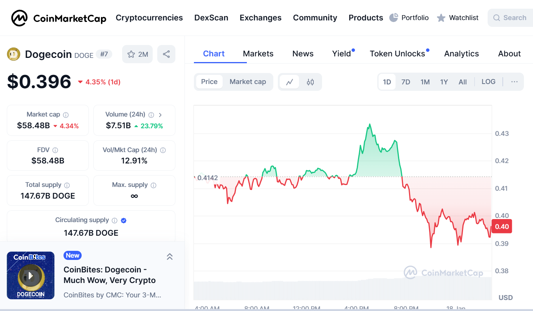This screenshot has height=311, width=533.
Task: Select the 1D time range
Action: point(387,82)
